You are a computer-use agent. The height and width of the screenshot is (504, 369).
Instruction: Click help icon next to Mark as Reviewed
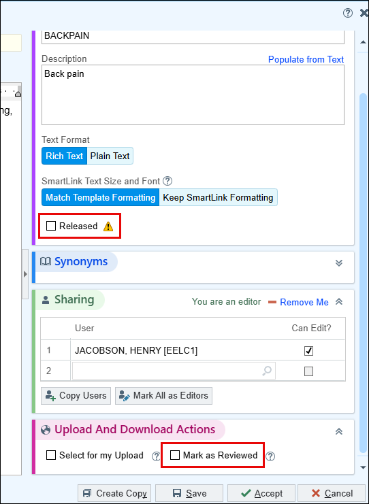click(x=270, y=456)
